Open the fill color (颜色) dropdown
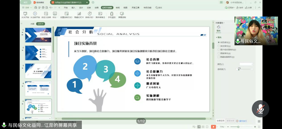282x129 pixels. pyautogui.click(x=246, y=64)
